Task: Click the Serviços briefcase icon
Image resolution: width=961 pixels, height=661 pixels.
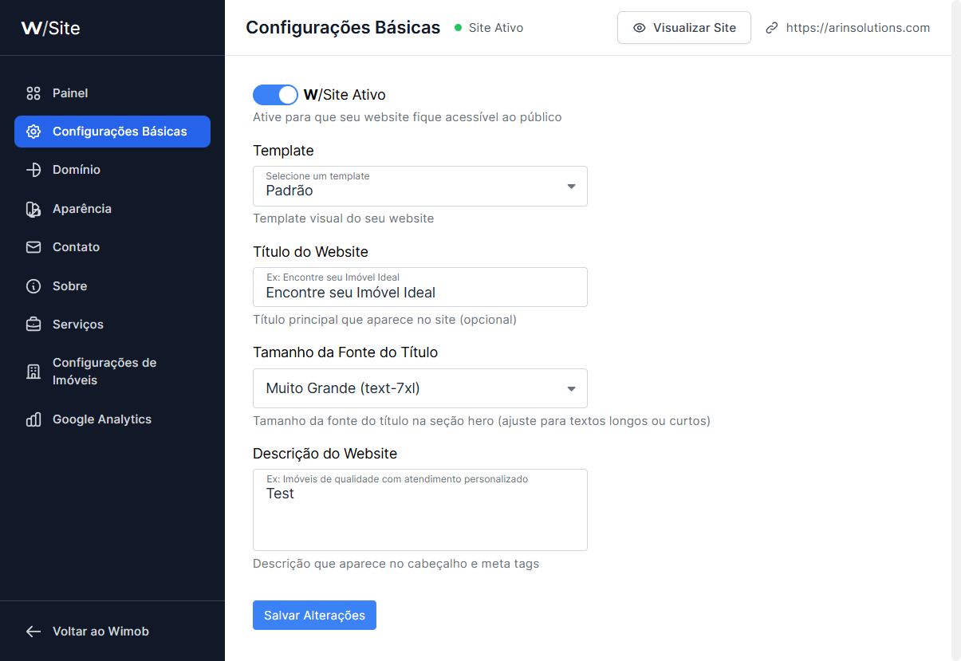Action: (x=33, y=325)
